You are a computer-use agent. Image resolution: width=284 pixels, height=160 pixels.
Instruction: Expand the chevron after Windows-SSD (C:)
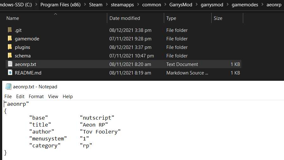coord(36,4)
